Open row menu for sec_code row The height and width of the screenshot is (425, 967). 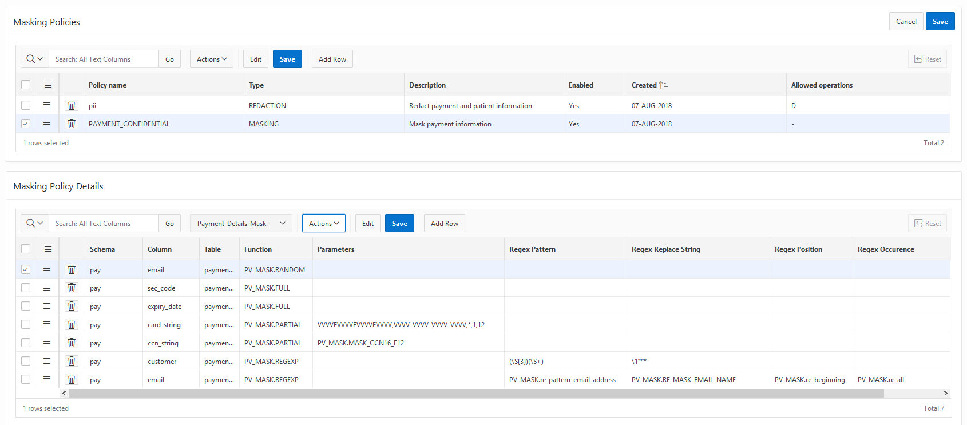pos(47,288)
